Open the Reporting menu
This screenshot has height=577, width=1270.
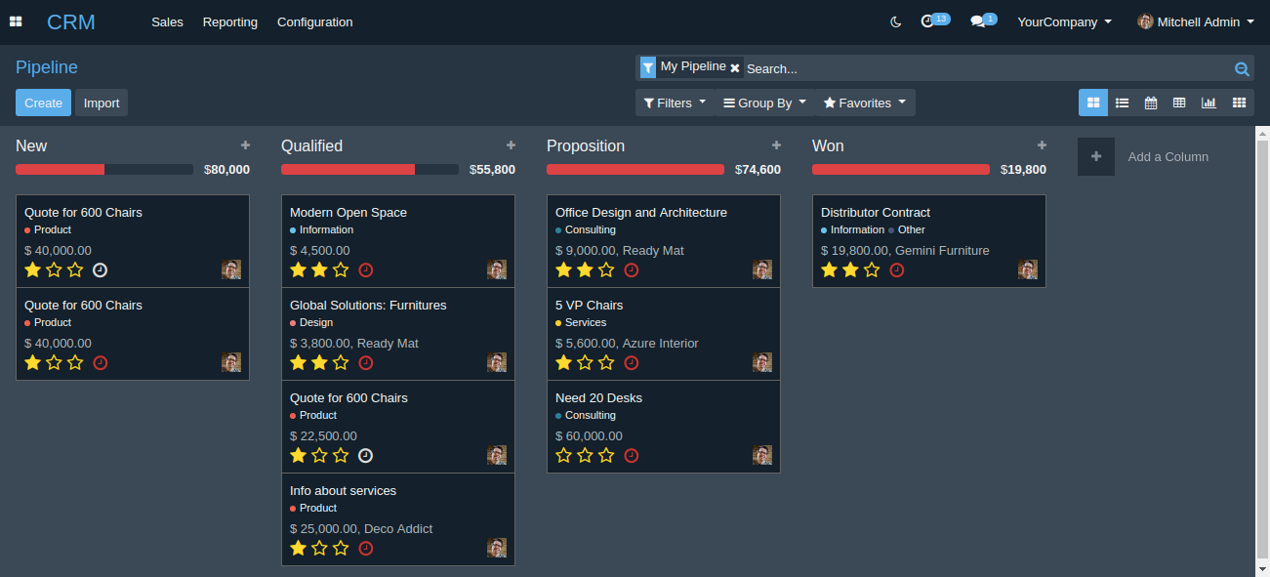click(x=230, y=21)
